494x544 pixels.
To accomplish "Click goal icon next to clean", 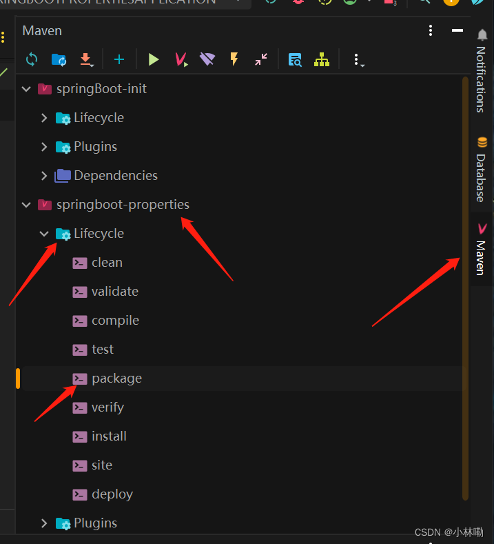I will (80, 263).
